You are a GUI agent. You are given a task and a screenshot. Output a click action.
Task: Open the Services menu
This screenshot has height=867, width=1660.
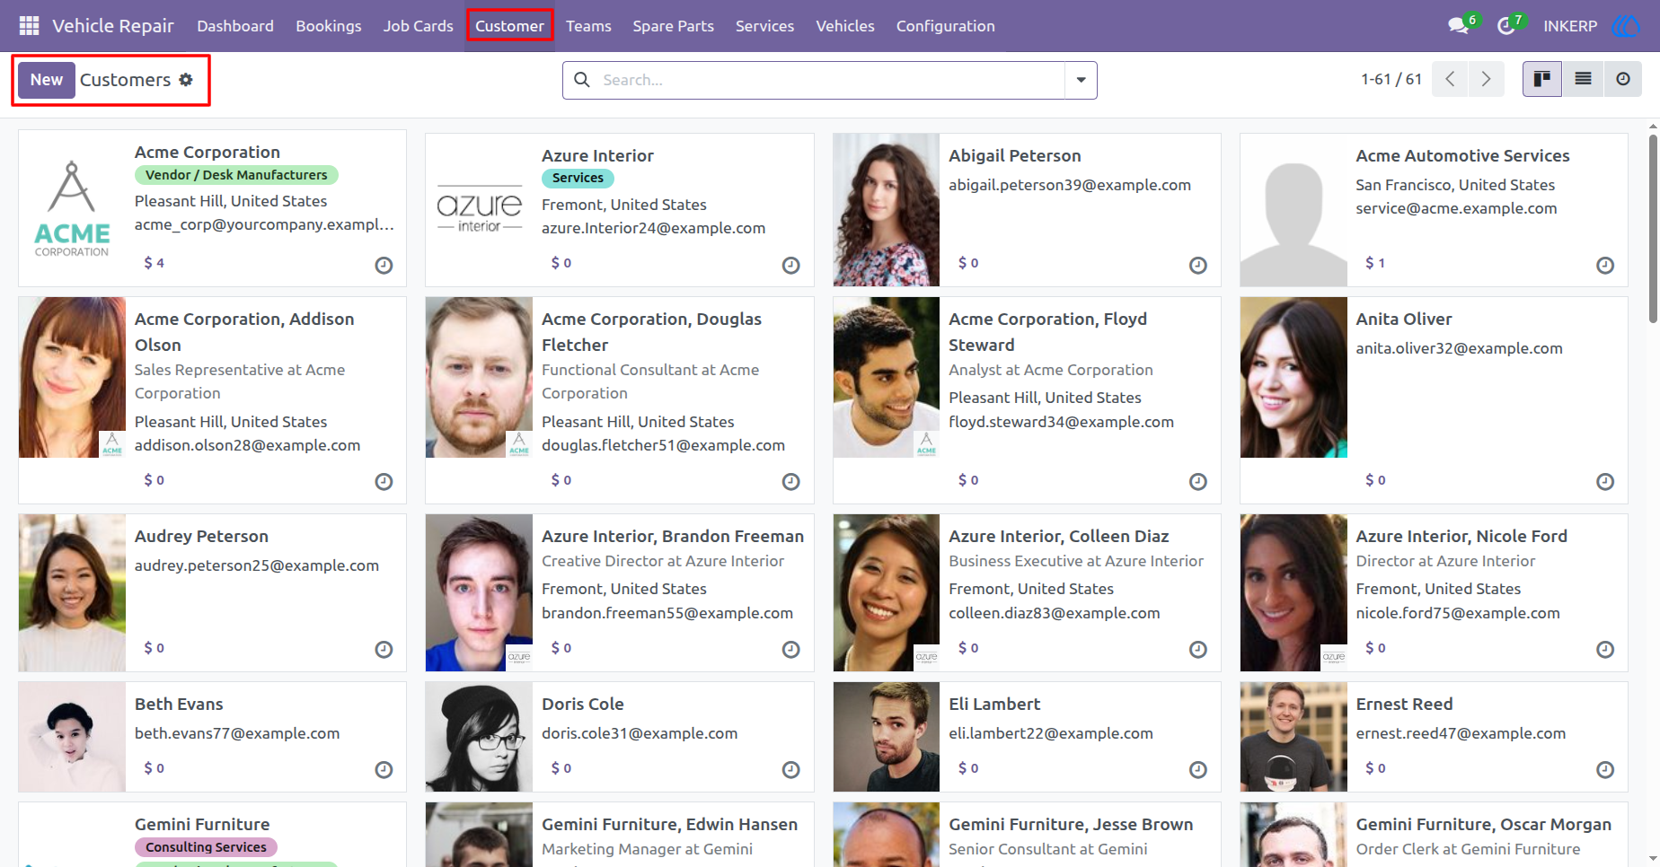pos(764,26)
